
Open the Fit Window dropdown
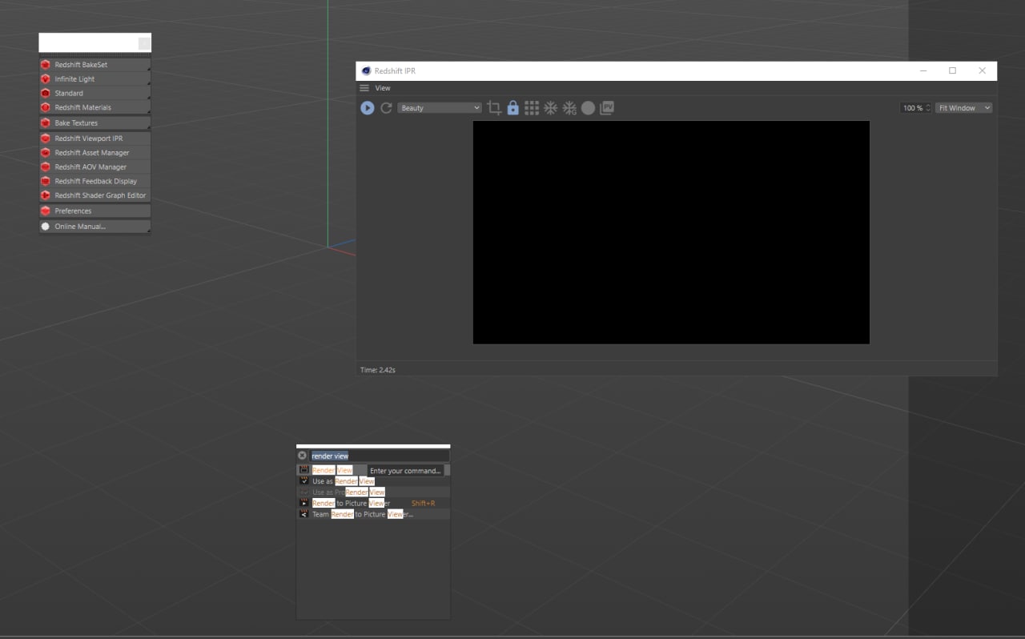point(964,108)
